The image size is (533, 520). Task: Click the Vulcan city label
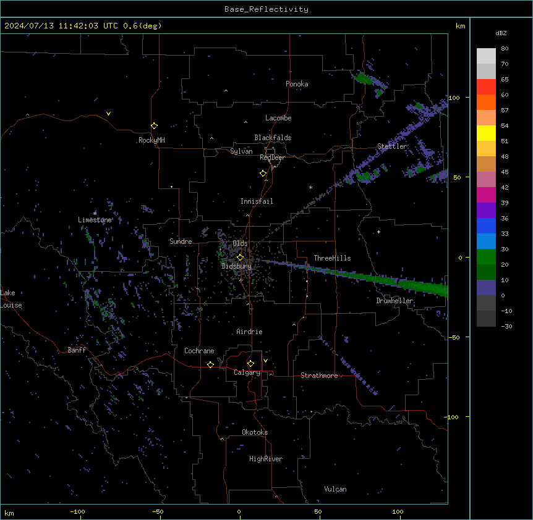tap(335, 489)
